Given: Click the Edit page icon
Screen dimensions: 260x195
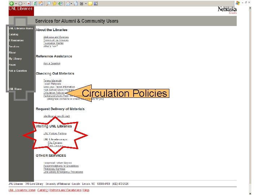Looking at the screenshot, I should coord(82,4).
